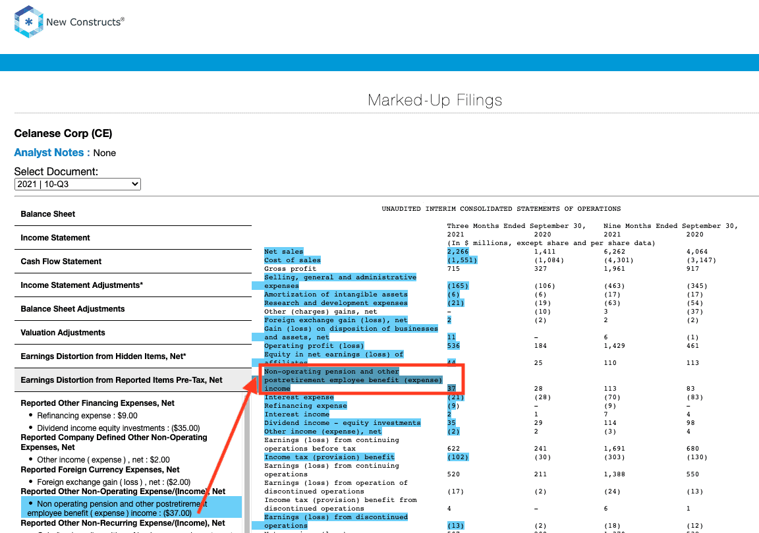The height and width of the screenshot is (533, 759).
Task: Click highlighted Interest expense label
Action: click(298, 397)
